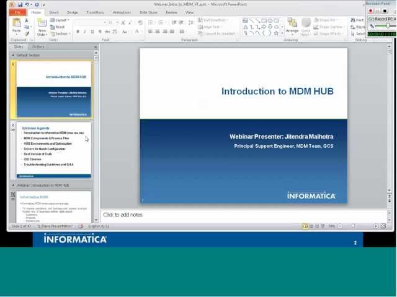397x297 pixels.
Task: Open the font name combo box
Action: click(91, 23)
